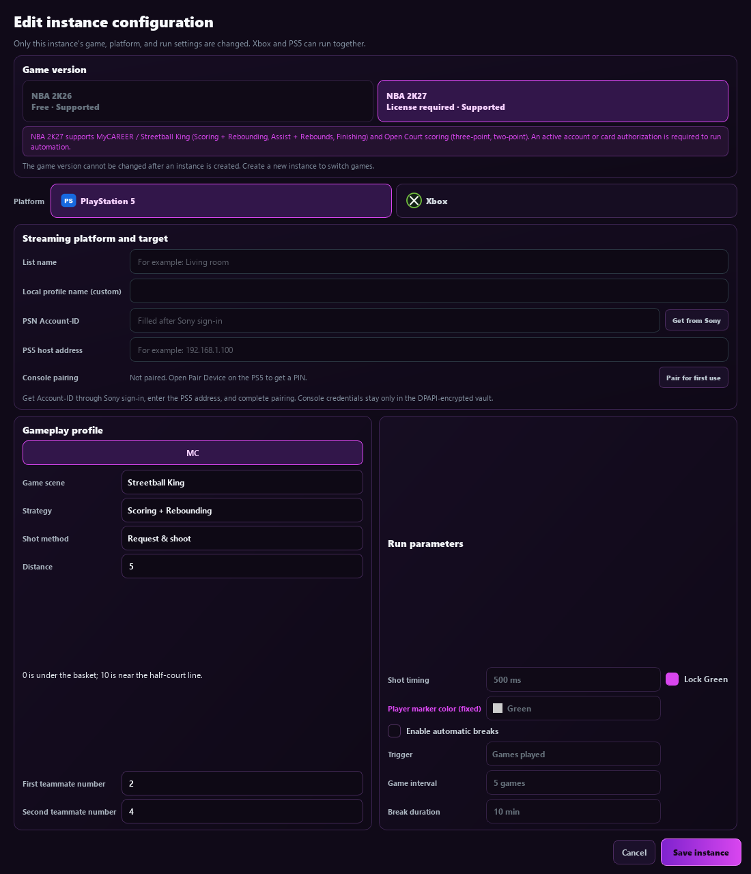Open the Shot method dropdown
This screenshot has width=751, height=874.
[242, 538]
